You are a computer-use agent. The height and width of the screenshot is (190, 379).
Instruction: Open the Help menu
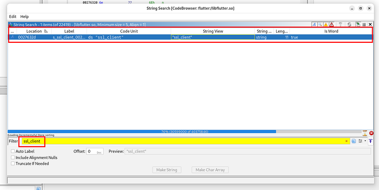click(25, 17)
